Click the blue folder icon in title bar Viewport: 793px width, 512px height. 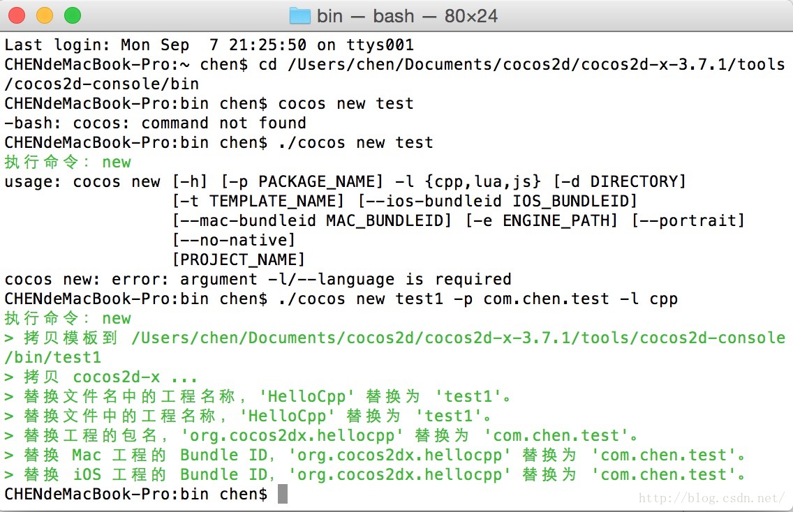click(x=300, y=16)
